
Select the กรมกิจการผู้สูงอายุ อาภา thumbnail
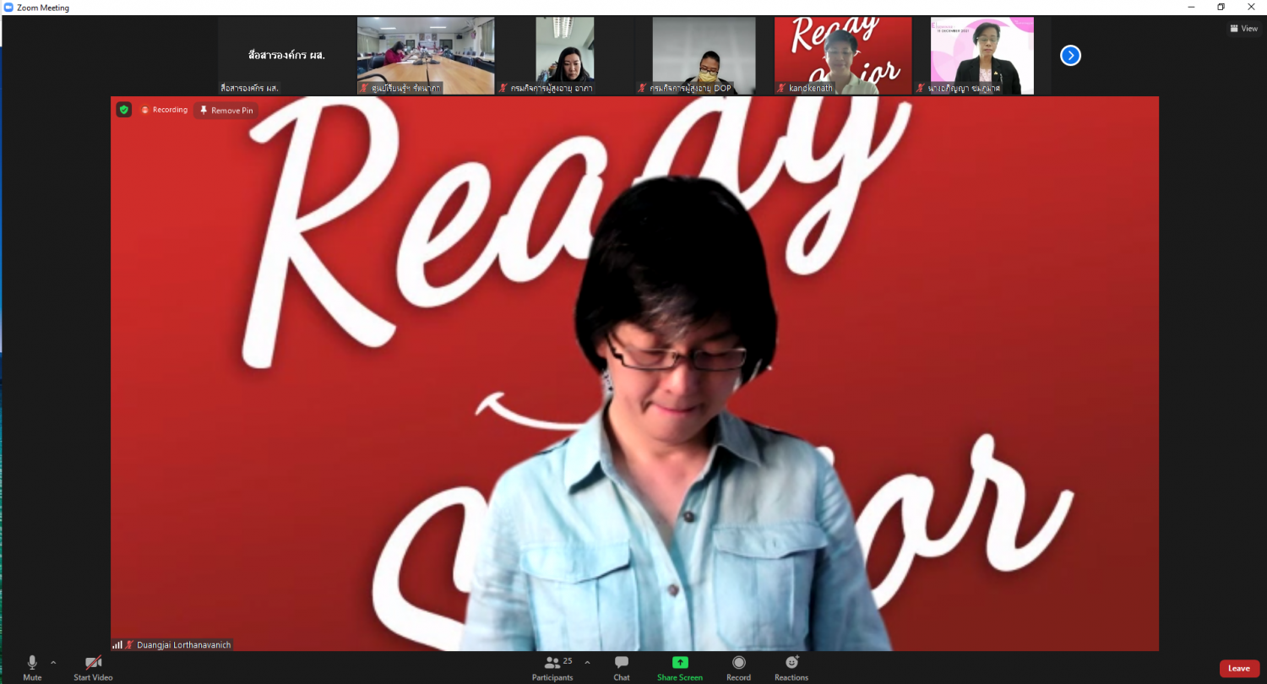[565, 56]
